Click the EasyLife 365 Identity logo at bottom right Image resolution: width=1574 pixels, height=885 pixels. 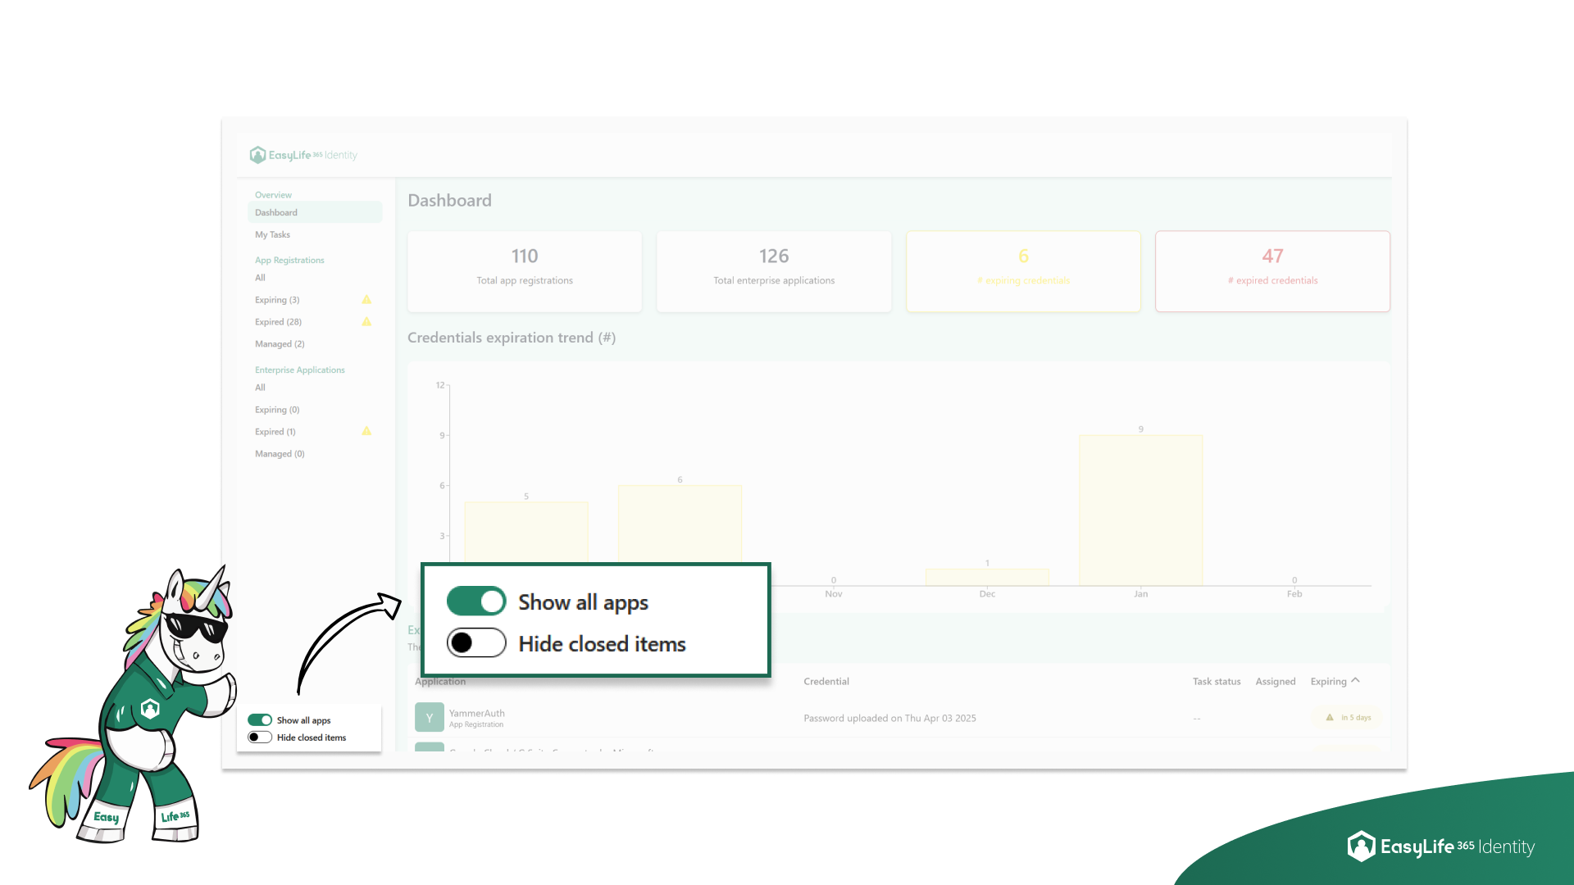click(x=1441, y=846)
